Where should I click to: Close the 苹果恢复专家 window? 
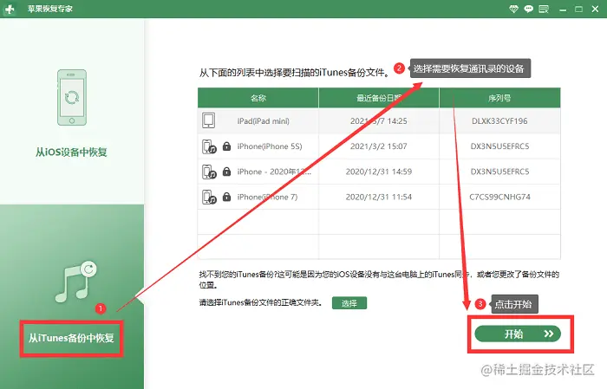(x=596, y=9)
